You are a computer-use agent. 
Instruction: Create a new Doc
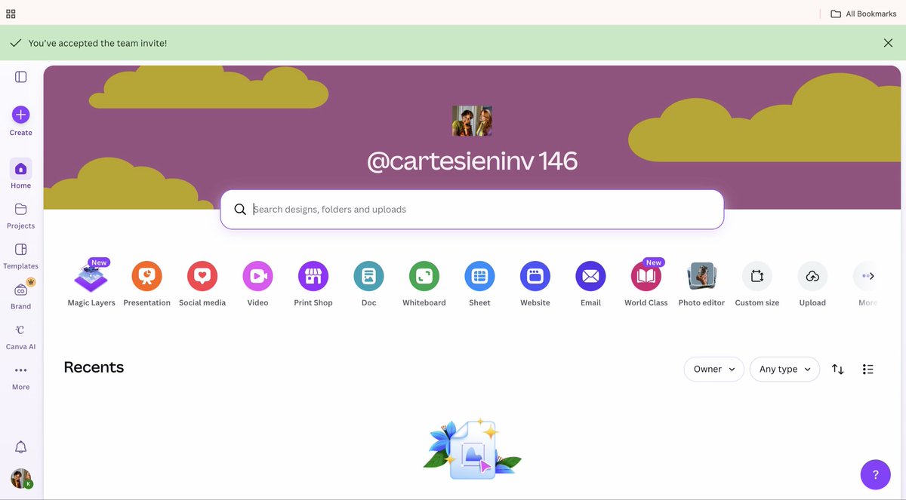(x=368, y=284)
